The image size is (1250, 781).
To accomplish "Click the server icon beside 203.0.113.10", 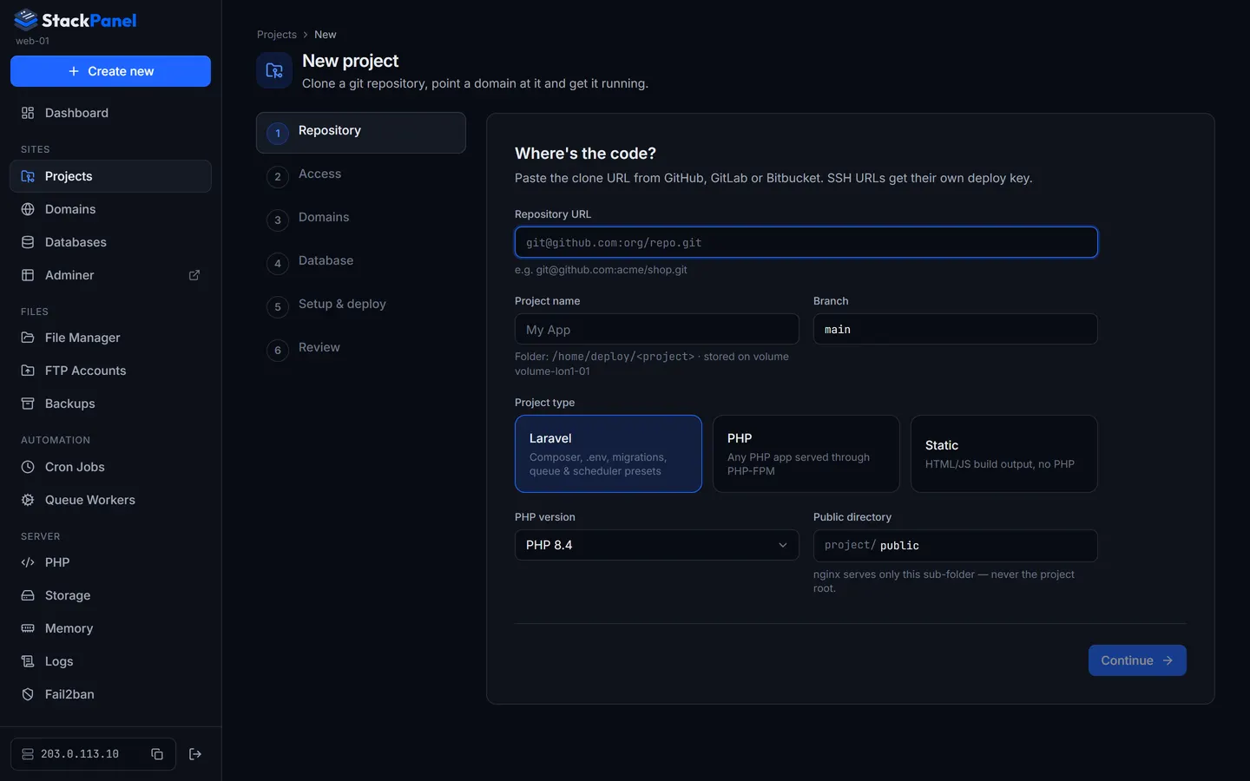I will (28, 754).
